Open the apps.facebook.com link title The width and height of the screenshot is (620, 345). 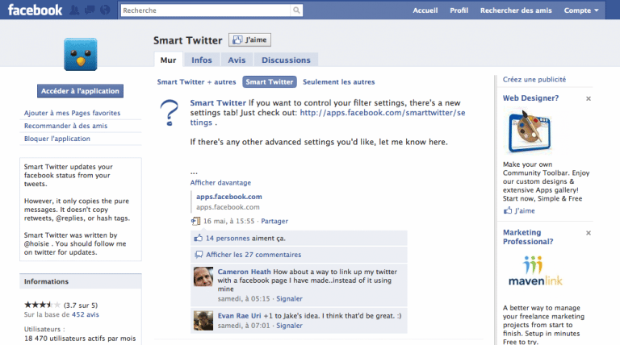point(229,197)
